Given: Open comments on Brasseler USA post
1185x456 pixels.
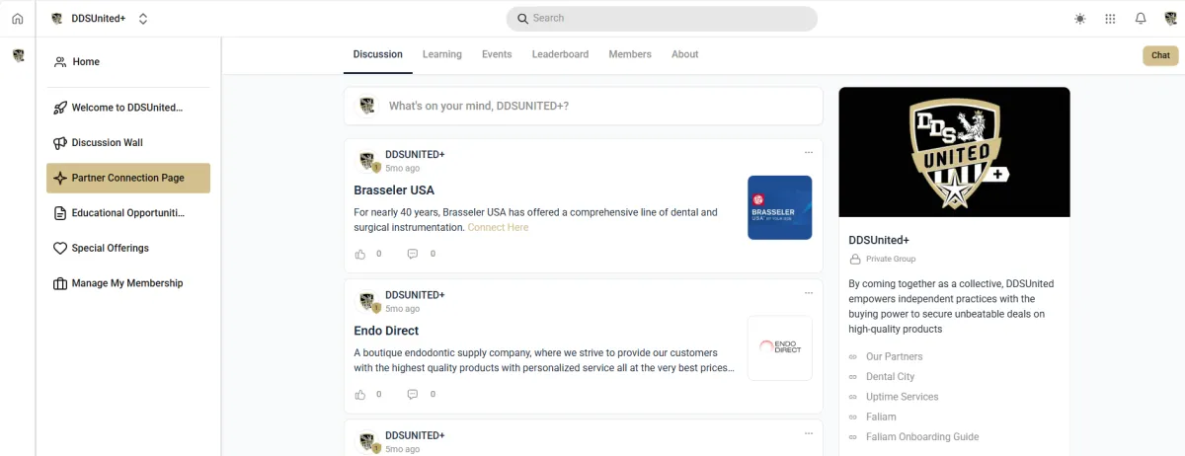Looking at the screenshot, I should tap(413, 254).
